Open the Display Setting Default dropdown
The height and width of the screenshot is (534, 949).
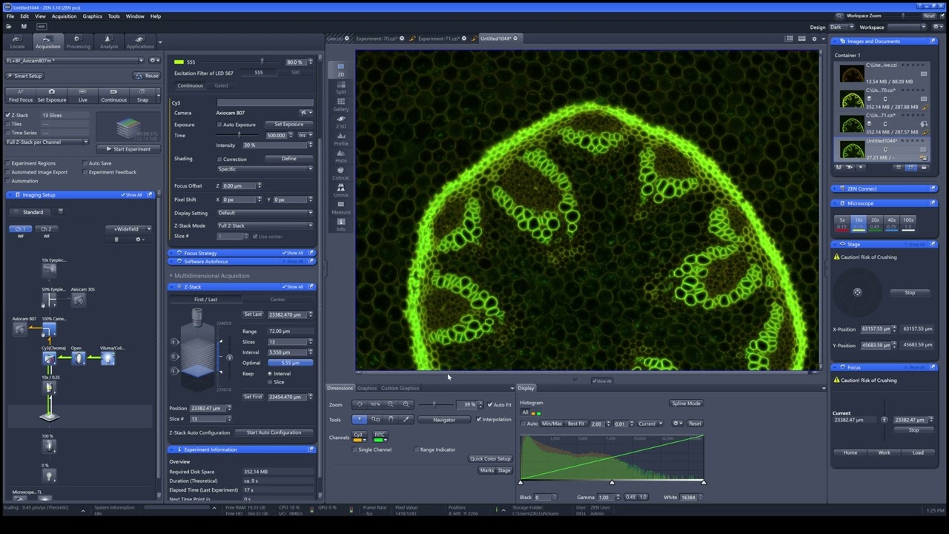click(265, 213)
